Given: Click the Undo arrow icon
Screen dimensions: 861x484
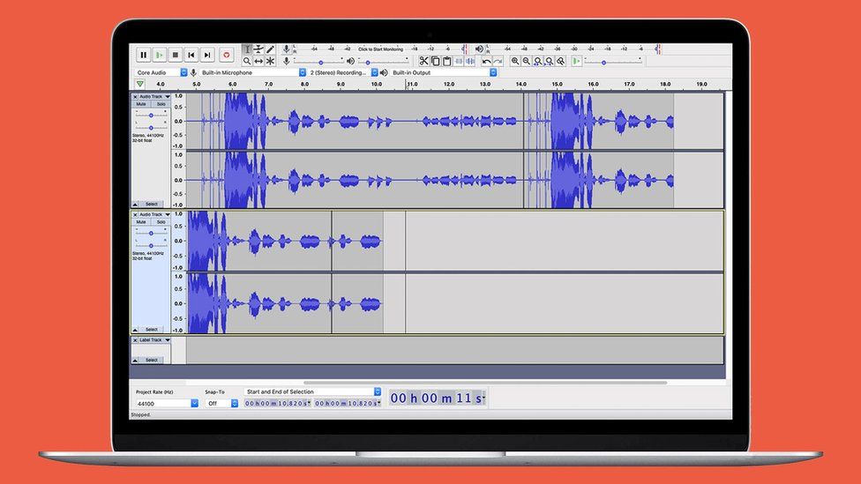Looking at the screenshot, I should click(486, 61).
